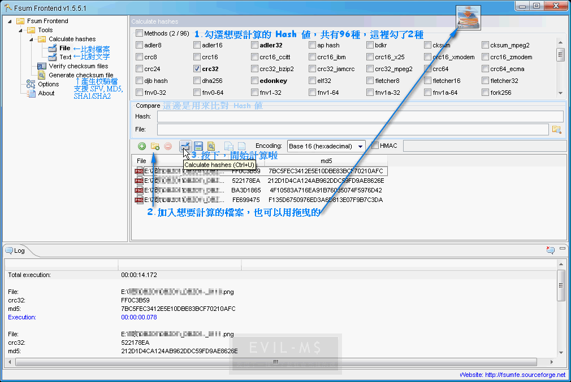This screenshot has width=571, height=382.
Task: Click the Calculate hashes folder icon
Action: tap(42, 39)
